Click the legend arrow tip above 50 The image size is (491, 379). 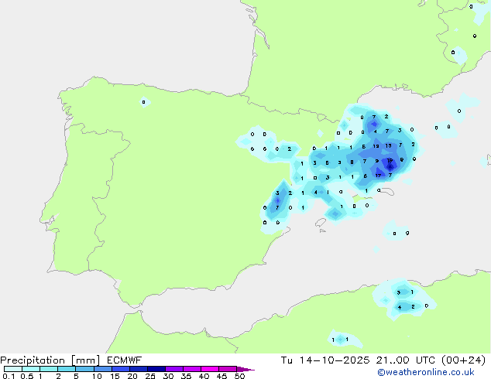(245, 369)
